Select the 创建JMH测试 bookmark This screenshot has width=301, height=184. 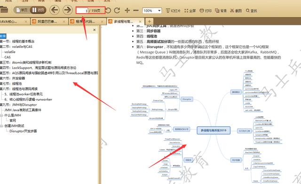pos(15,126)
